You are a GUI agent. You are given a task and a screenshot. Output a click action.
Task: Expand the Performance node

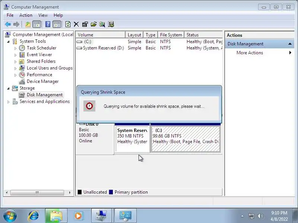pos(15,75)
